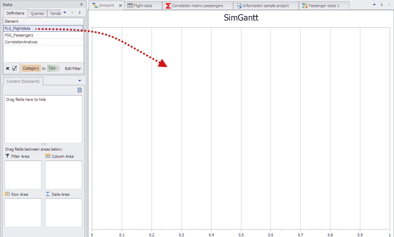This screenshot has height=237, width=394.
Task: Enable the Category filter checkbox
Action: (13, 68)
